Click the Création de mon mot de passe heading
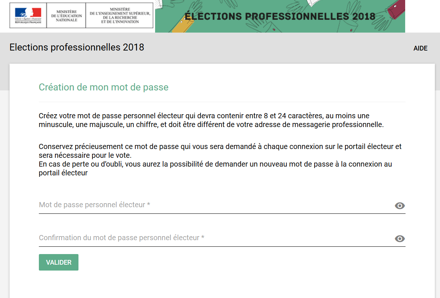 point(104,87)
